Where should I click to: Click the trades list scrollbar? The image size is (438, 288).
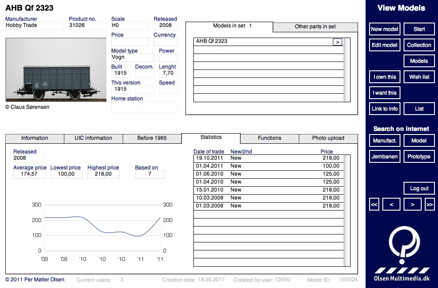pos(347,211)
